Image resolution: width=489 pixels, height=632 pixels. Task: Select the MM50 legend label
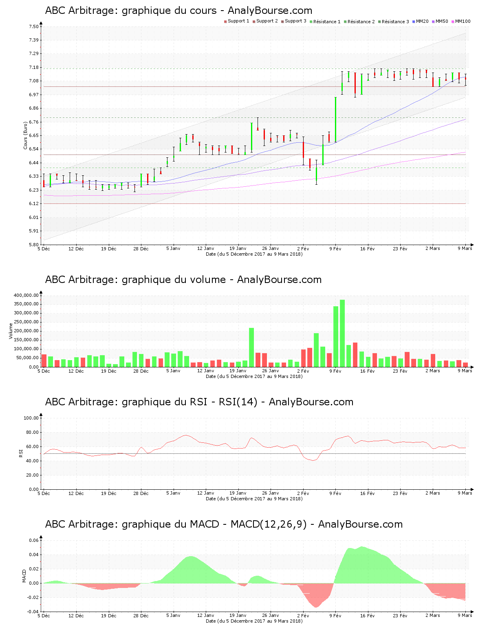(442, 21)
